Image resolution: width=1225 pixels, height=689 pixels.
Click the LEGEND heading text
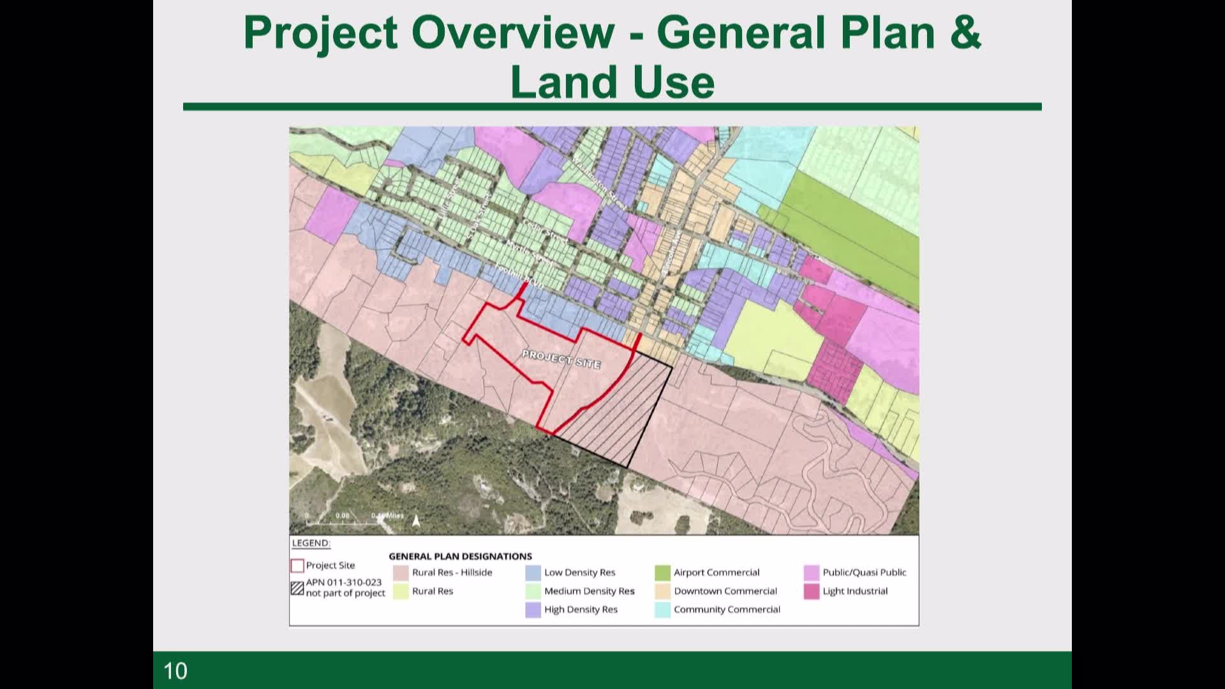(311, 543)
